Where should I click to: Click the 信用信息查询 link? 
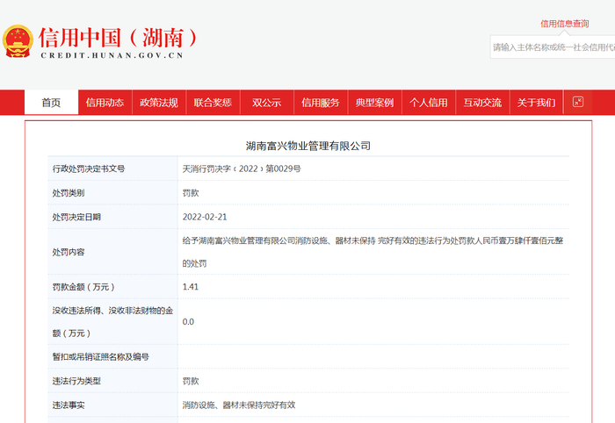565,24
